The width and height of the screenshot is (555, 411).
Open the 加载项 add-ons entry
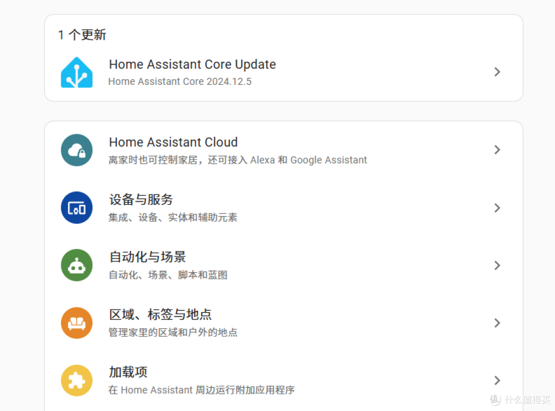point(284,381)
